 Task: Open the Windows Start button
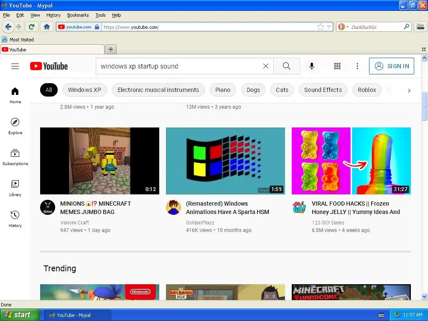click(20, 315)
